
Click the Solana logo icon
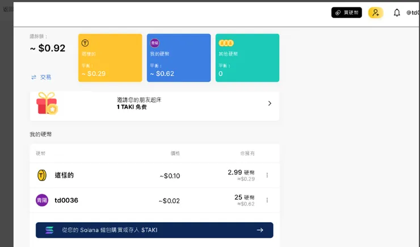(x=49, y=230)
